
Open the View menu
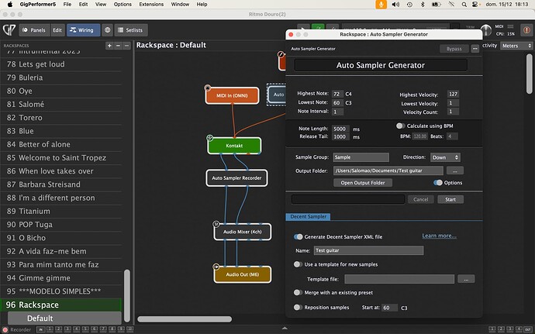pyautogui.click(x=101, y=5)
